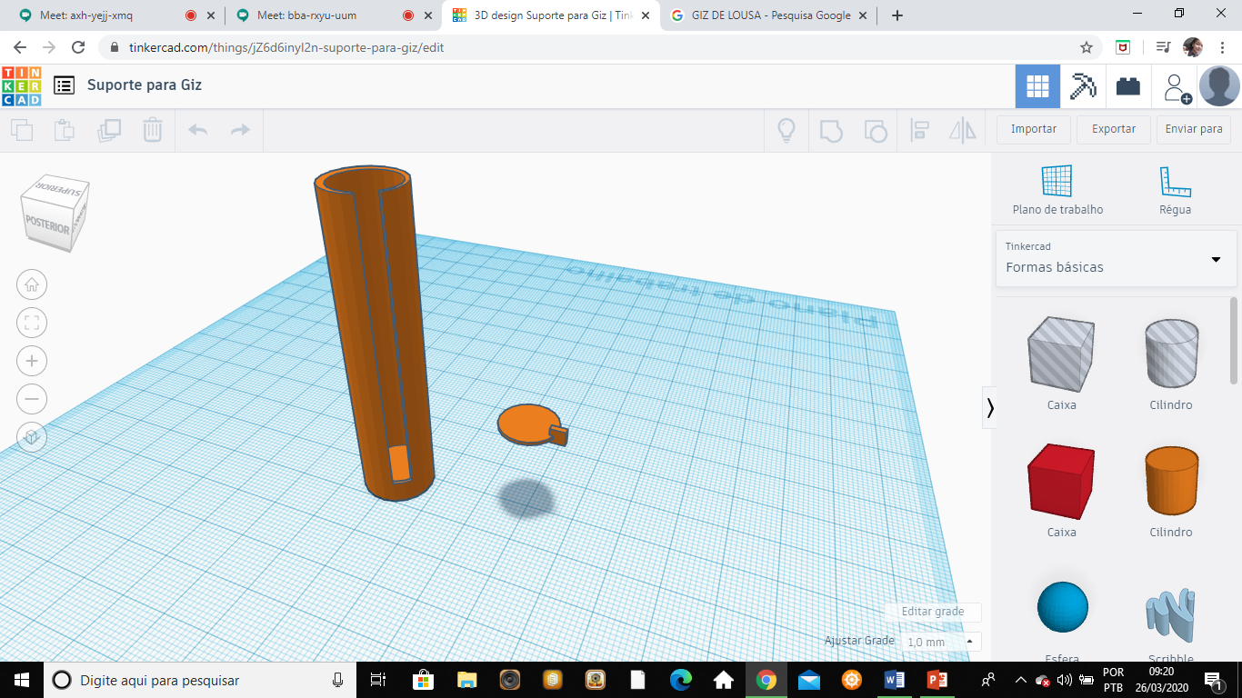Click the Fit all in view icon
The height and width of the screenshot is (698, 1242).
point(32,323)
